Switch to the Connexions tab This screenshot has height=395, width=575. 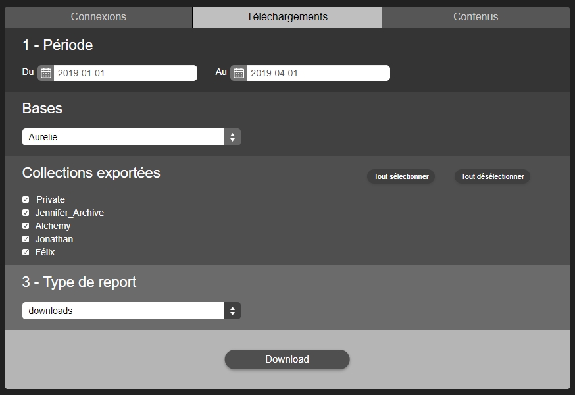pyautogui.click(x=99, y=17)
